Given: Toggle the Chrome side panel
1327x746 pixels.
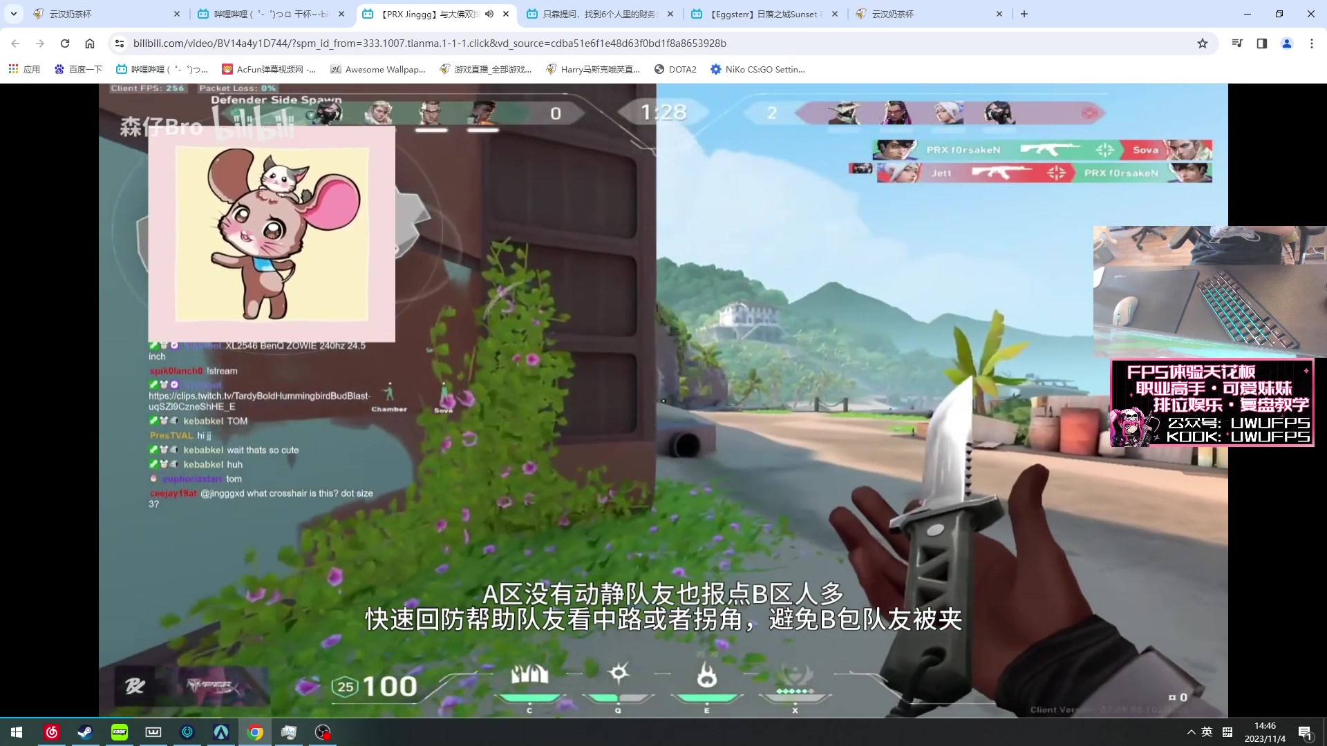Looking at the screenshot, I should [1262, 44].
